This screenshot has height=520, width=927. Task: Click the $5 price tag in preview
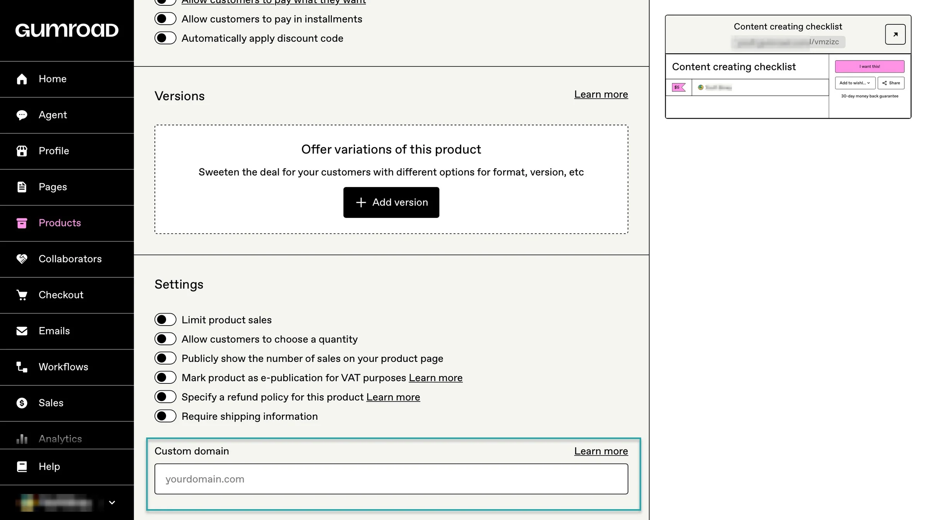679,88
